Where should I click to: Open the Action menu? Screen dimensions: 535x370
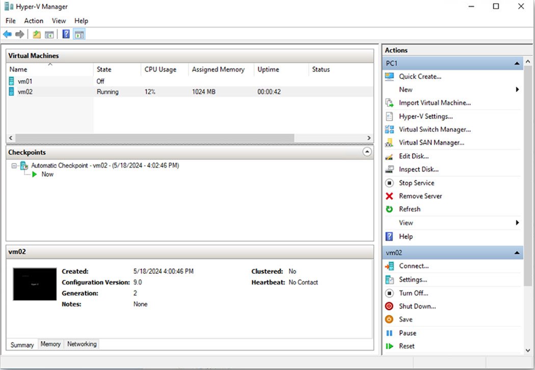click(x=34, y=21)
